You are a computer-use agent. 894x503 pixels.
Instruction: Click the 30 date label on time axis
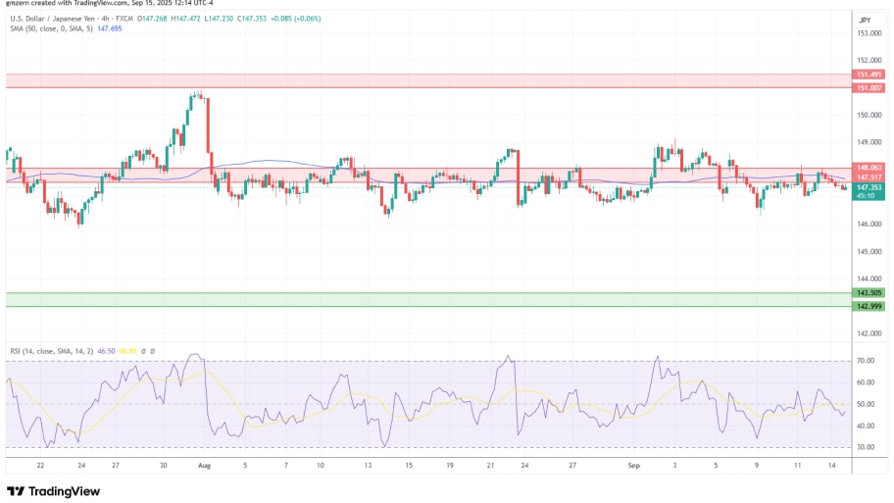click(x=163, y=466)
